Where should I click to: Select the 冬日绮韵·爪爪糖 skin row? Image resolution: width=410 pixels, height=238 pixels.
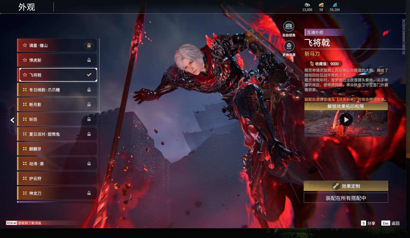click(57, 90)
